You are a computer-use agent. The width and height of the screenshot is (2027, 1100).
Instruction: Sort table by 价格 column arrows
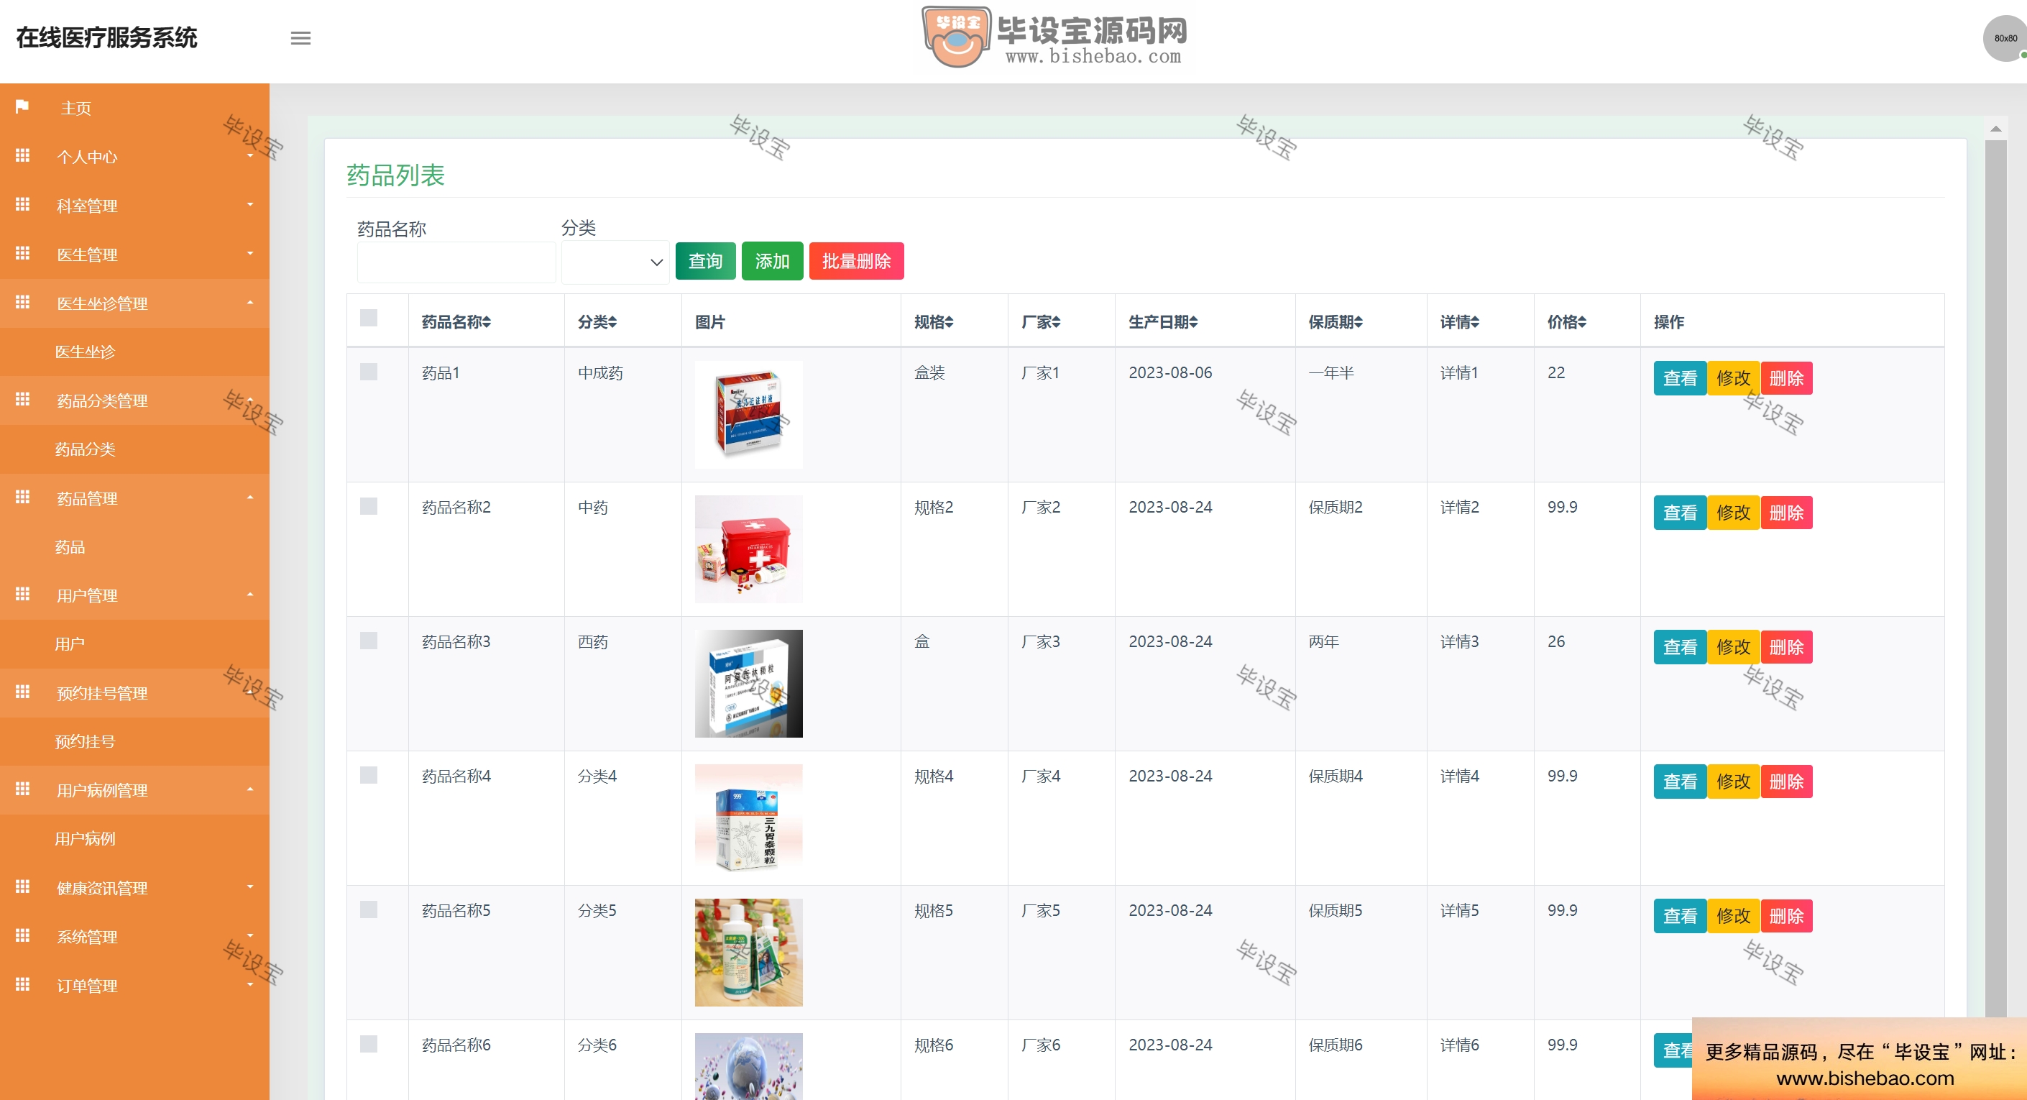tap(1582, 322)
